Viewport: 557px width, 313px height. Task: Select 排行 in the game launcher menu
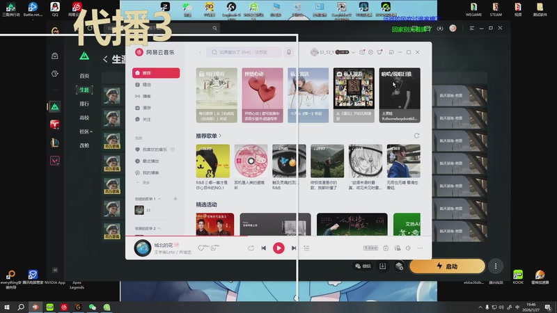(x=84, y=104)
